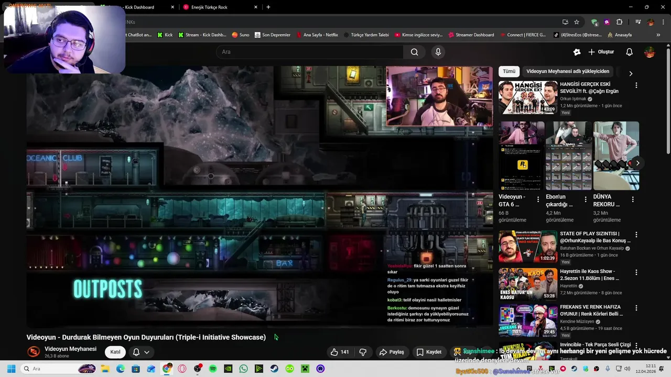This screenshot has width=671, height=377.
Task: Click the YouTube search magnifier button
Action: [x=414, y=52]
